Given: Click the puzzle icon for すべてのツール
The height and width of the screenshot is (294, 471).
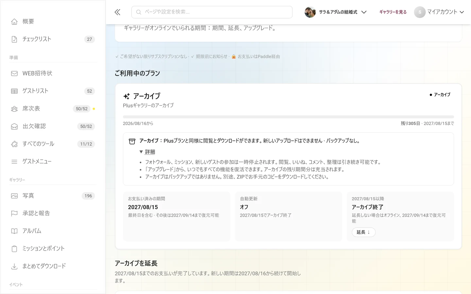Looking at the screenshot, I should click(14, 144).
